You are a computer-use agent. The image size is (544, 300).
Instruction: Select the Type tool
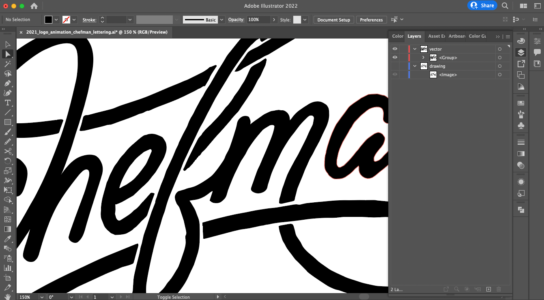pyautogui.click(x=8, y=103)
